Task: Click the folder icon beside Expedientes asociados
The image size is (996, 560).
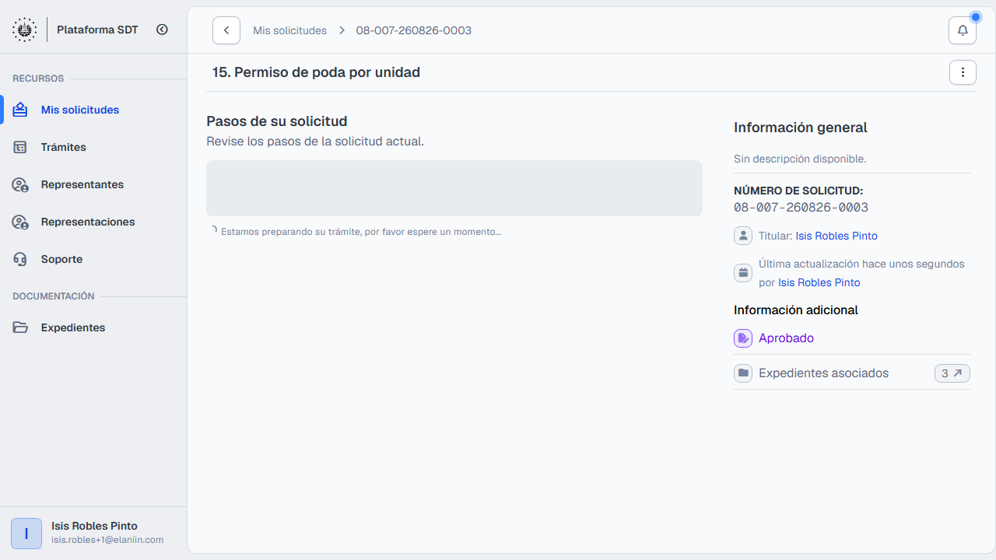Action: pos(743,373)
